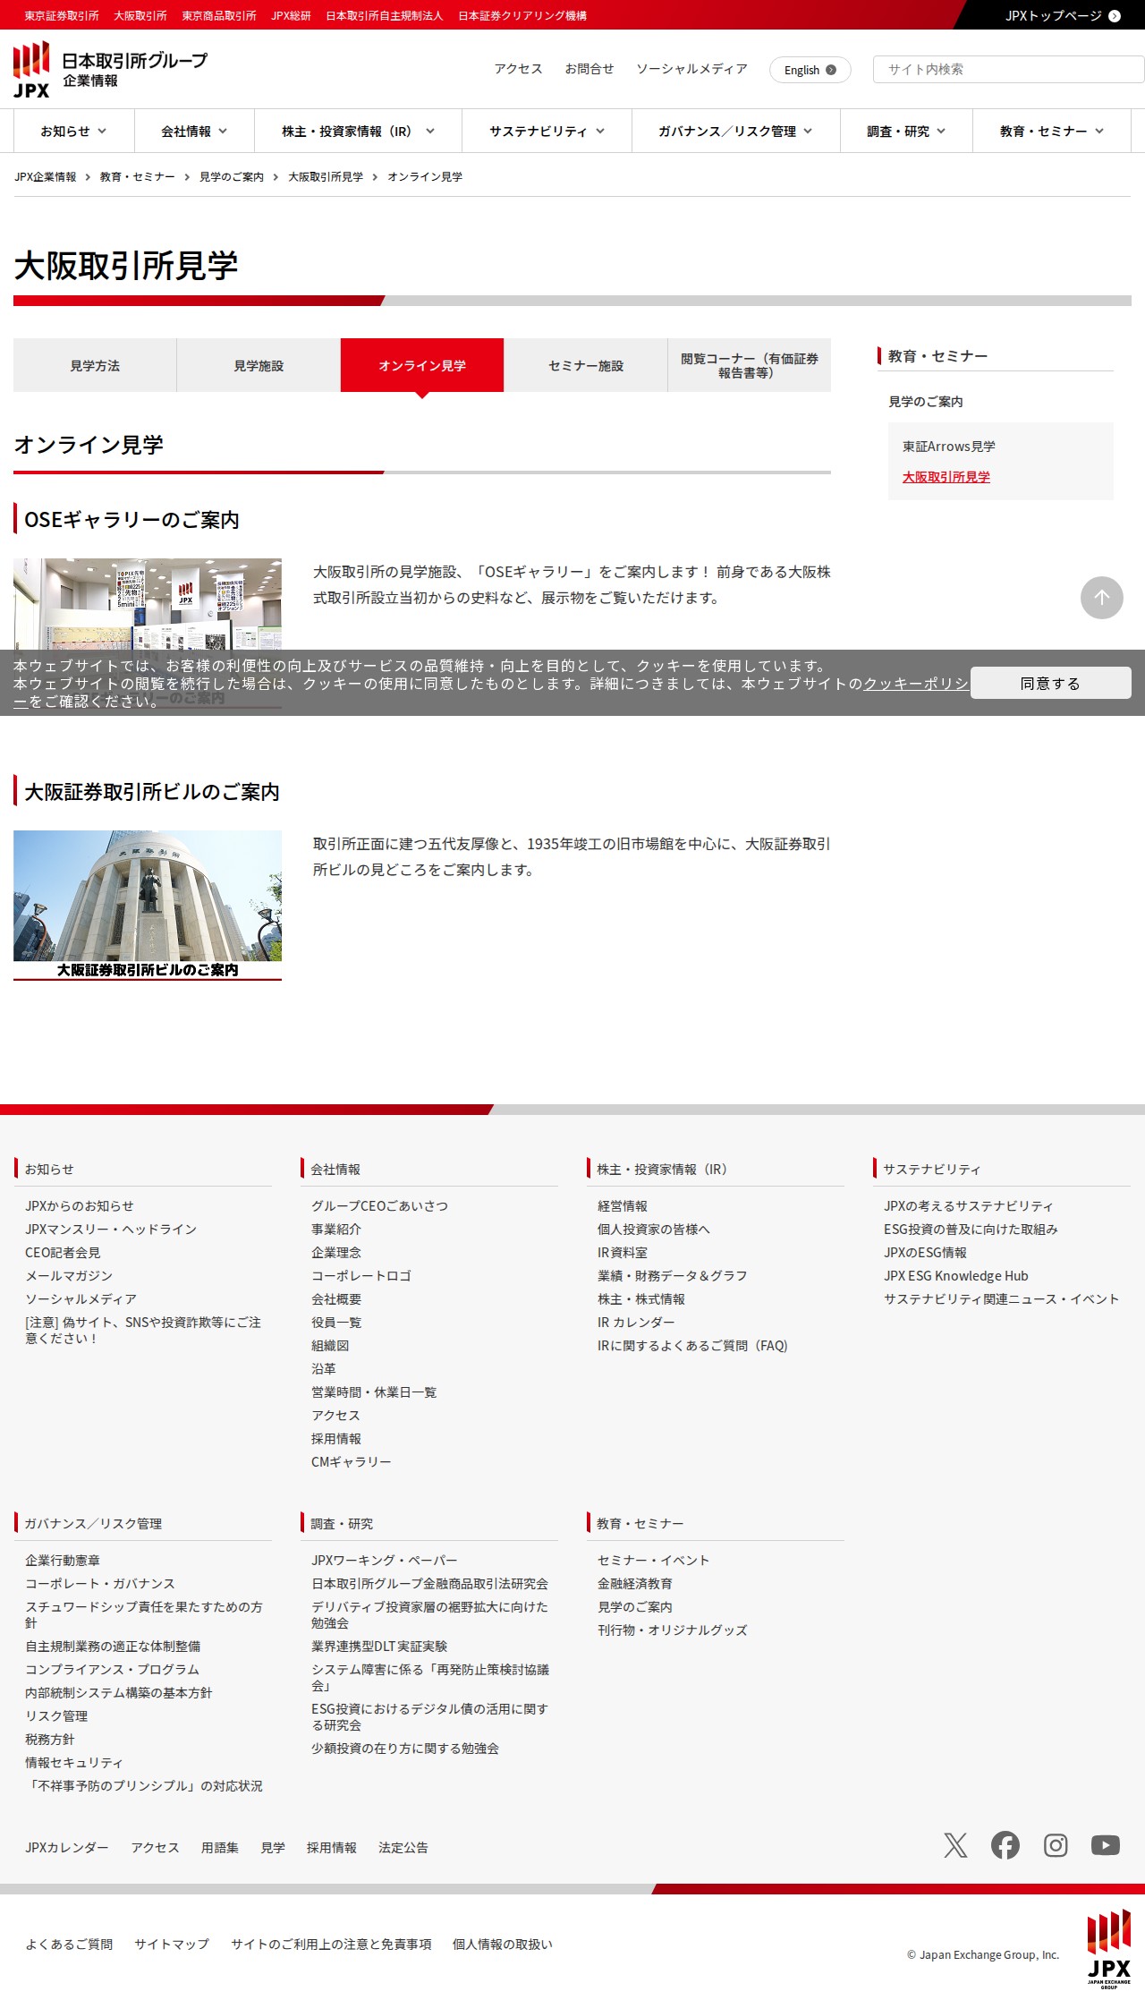
Task: Open the 営業時間・休業日一覧 footer link
Action: tap(374, 1392)
